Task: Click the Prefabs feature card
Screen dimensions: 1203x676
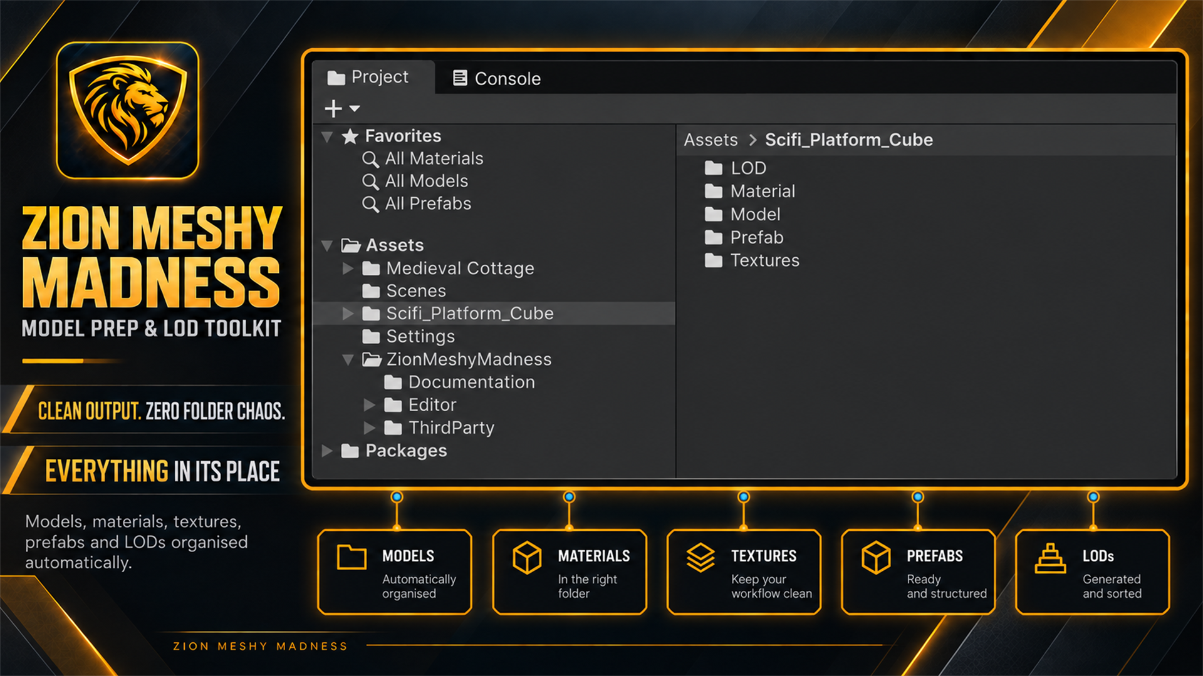Action: (919, 572)
